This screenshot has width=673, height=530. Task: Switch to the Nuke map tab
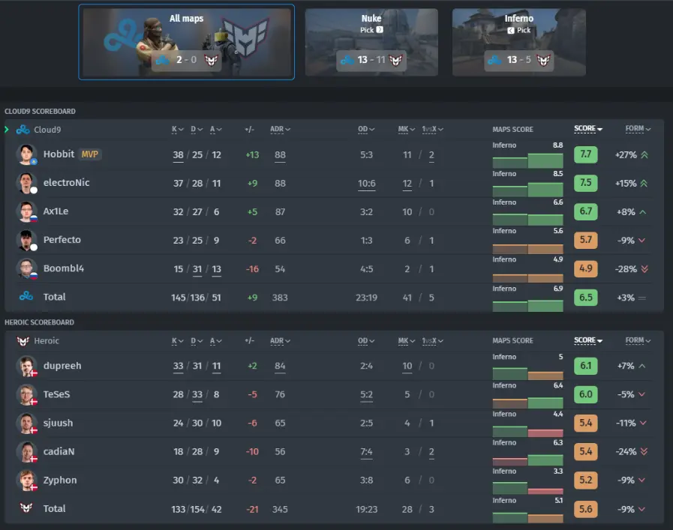[371, 42]
